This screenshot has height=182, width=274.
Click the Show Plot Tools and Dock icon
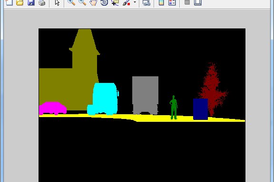[x=198, y=2]
